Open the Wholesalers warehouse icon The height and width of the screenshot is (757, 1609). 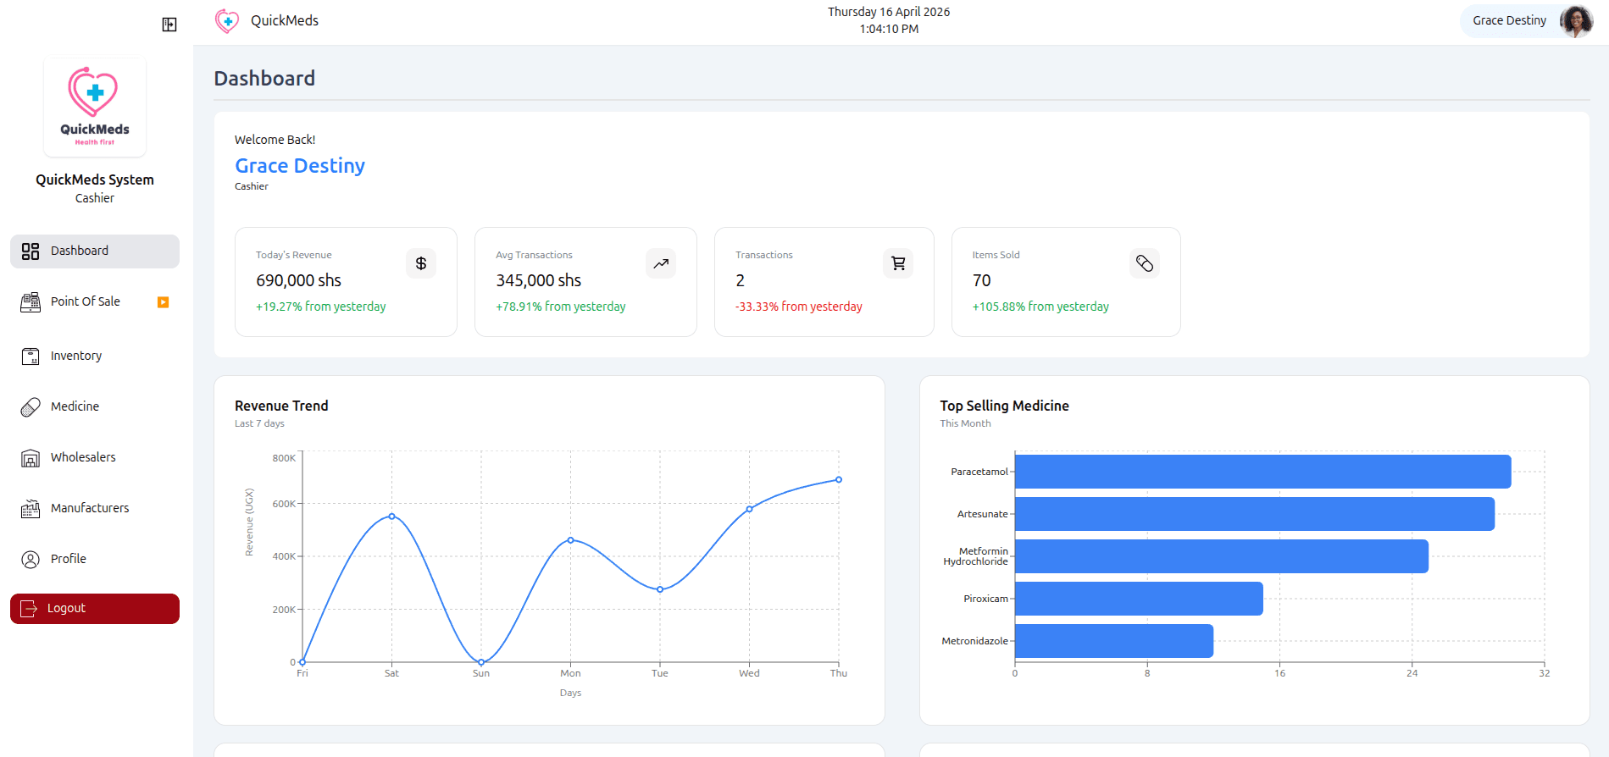pyautogui.click(x=31, y=458)
